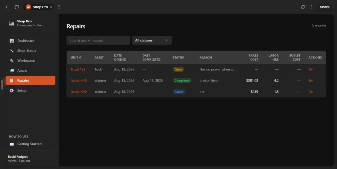The width and height of the screenshot is (337, 169).
Task: Click the Dashboard chart icon
Action: (12, 41)
